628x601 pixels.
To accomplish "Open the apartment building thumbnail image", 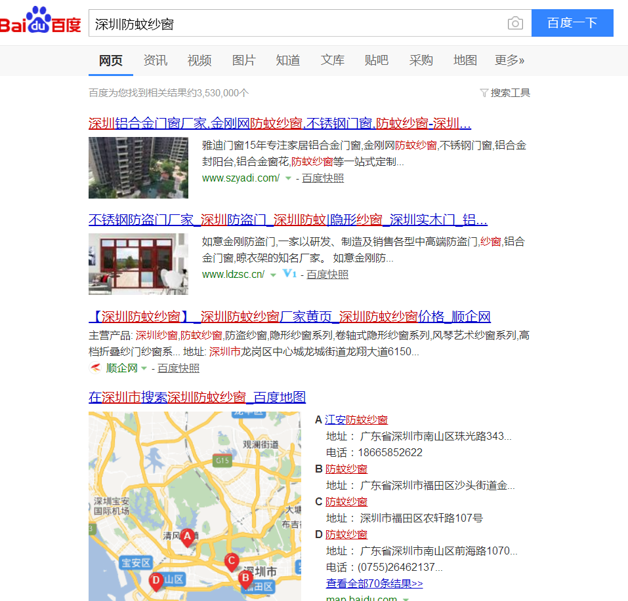I will coord(138,168).
